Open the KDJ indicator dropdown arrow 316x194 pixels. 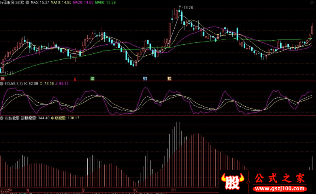click(2, 83)
